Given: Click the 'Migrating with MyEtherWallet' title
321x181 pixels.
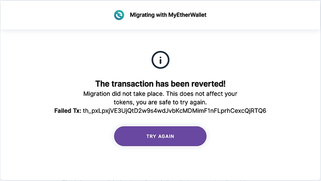Looking at the screenshot, I should [168, 15].
